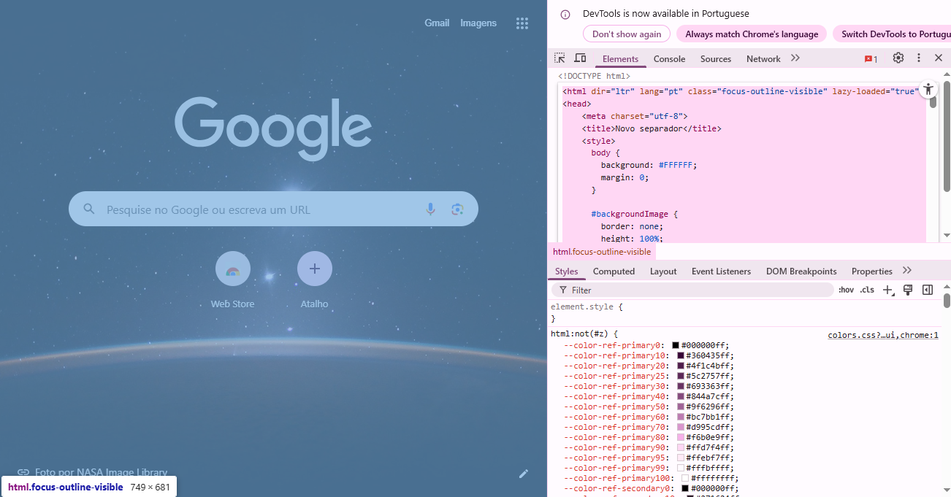Toggle the computed styles sidebar icon
Screen dimensions: 951x497
point(928,290)
